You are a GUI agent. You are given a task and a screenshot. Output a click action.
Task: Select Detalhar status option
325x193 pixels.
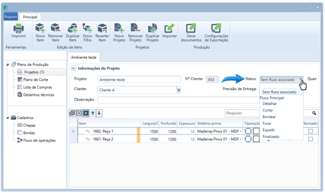click(270, 103)
